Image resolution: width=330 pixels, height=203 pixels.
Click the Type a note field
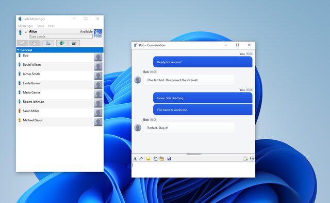(61, 36)
